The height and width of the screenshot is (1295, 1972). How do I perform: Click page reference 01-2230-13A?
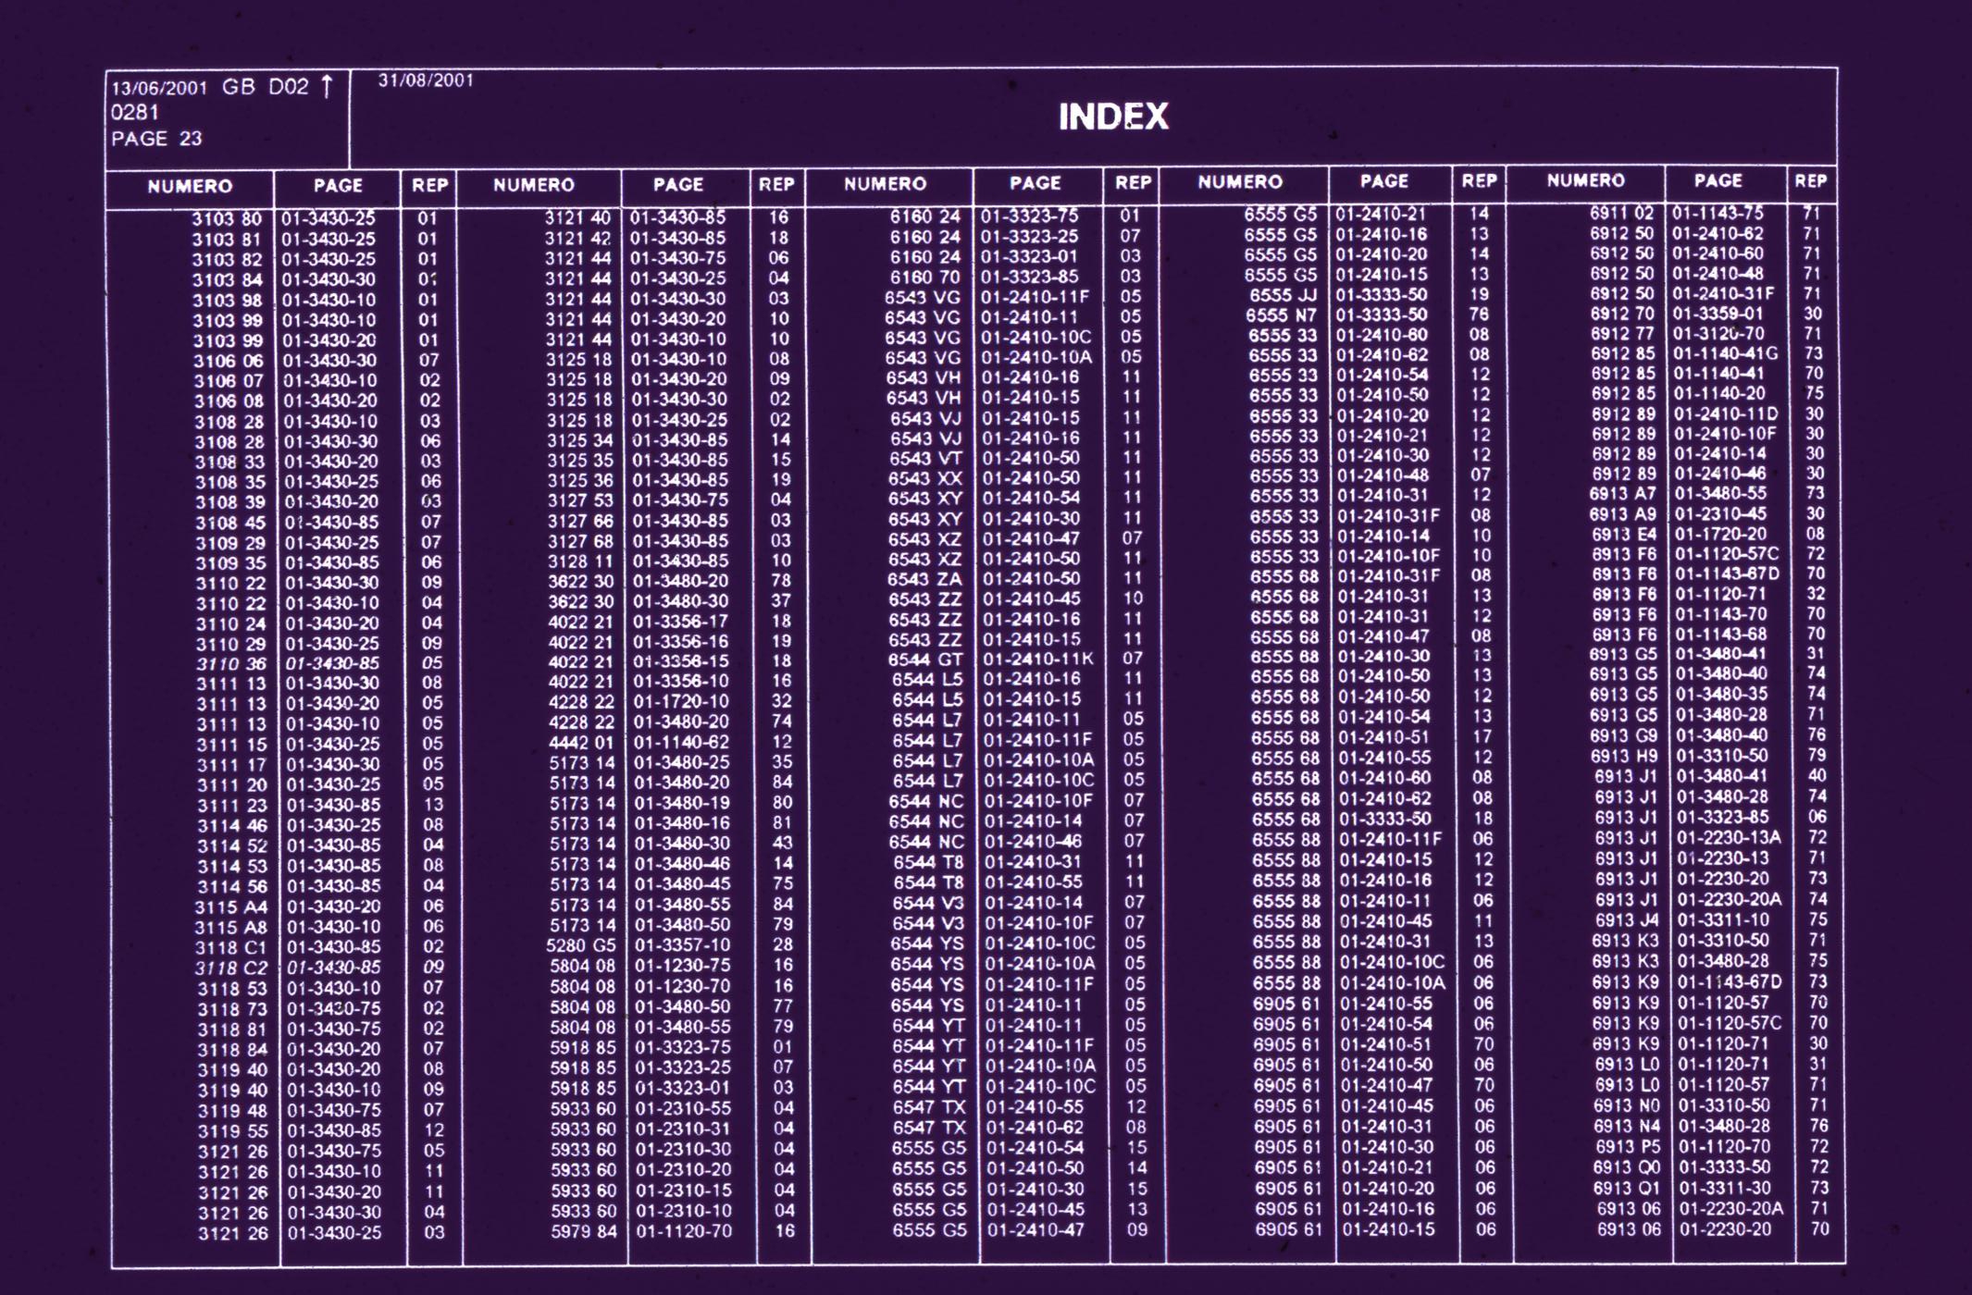pyautogui.click(x=1730, y=838)
